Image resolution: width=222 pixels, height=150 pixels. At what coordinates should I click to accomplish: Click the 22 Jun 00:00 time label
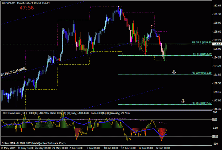tap(163, 148)
